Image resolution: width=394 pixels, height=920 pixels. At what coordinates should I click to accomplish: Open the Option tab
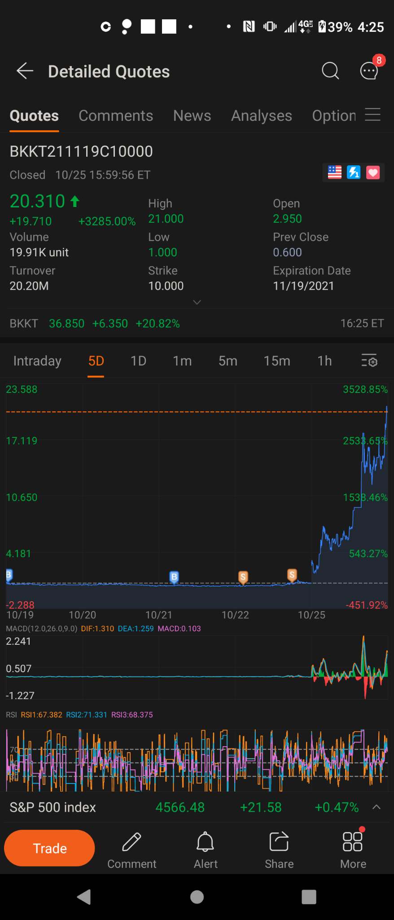[x=334, y=116]
